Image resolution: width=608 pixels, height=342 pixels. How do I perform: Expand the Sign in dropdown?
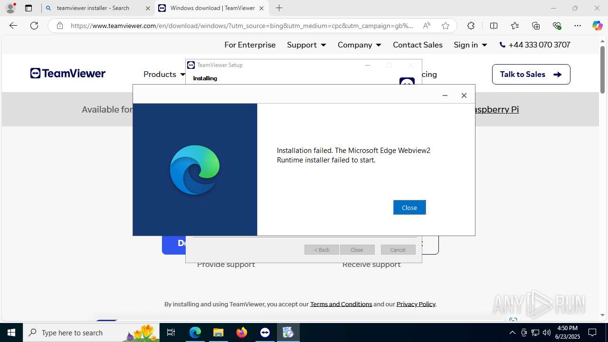pos(470,45)
